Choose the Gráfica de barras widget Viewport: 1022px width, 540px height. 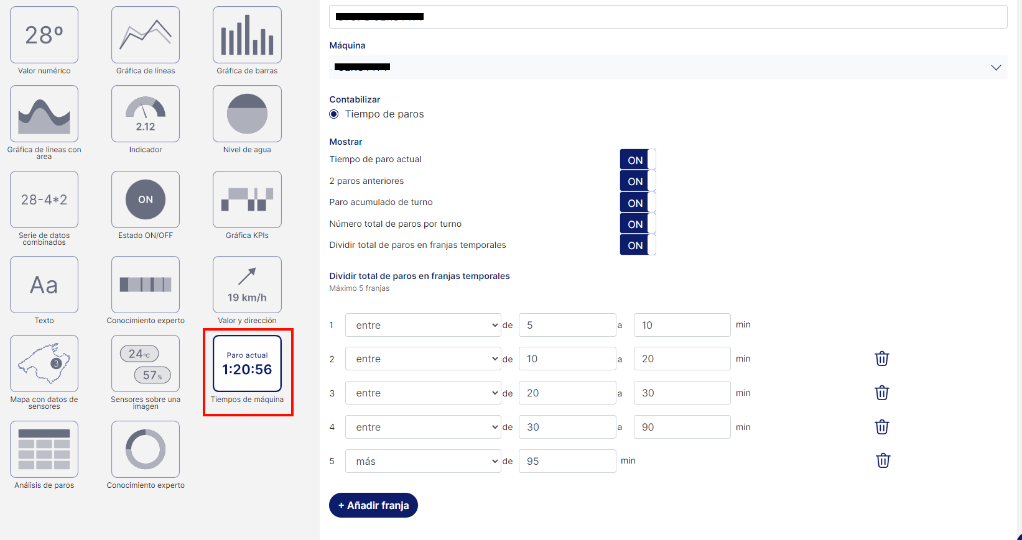tap(247, 35)
